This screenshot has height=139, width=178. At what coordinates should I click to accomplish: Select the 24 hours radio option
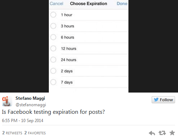pos(53,60)
